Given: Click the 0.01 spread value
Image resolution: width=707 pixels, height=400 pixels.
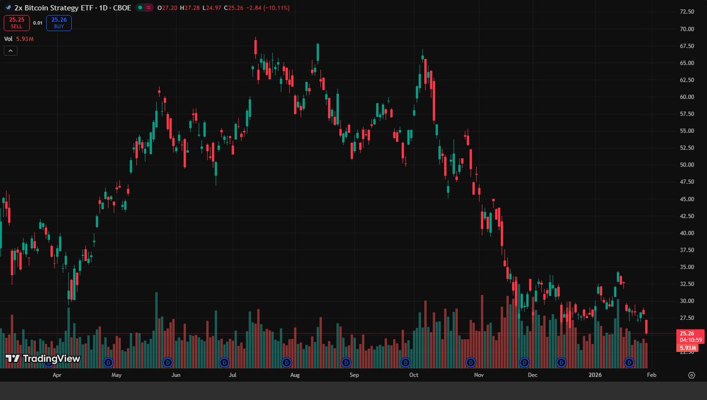Looking at the screenshot, I should coord(37,23).
